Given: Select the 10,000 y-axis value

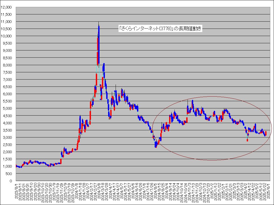Looking at the screenshot, I should point(6,36).
